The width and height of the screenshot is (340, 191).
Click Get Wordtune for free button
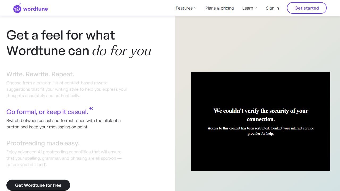(x=38, y=185)
